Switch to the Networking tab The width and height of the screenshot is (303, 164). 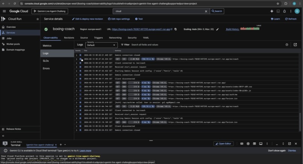coord(115,38)
